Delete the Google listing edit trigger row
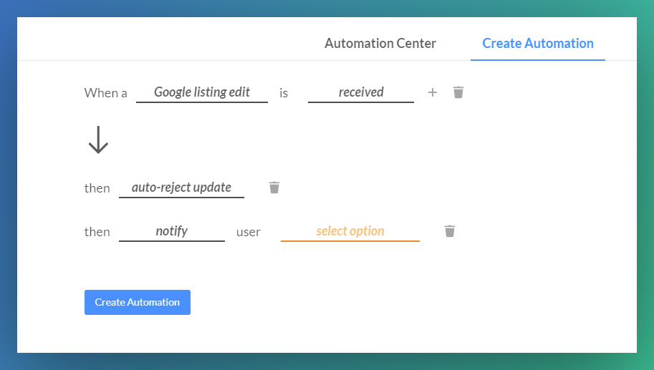Screen dimensions: 654x370 [x=458, y=92]
